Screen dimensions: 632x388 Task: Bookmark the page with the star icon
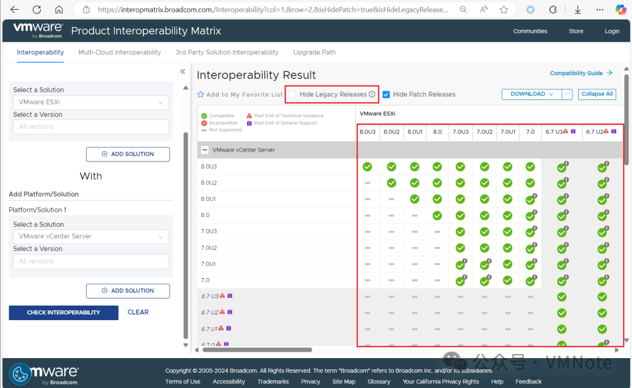[504, 10]
